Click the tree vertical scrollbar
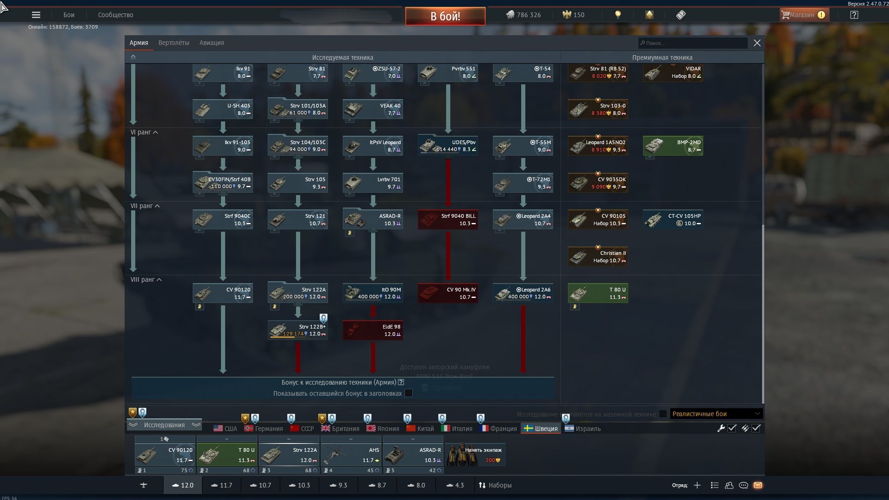Viewport: 889px width, 500px height. 763,314
